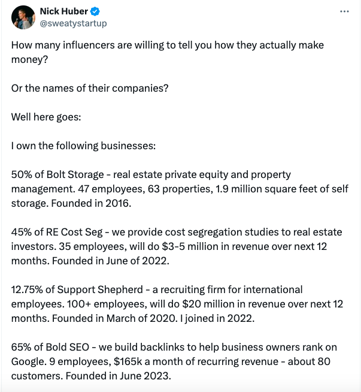Click the text 'Founded in 2016.'

91,203
